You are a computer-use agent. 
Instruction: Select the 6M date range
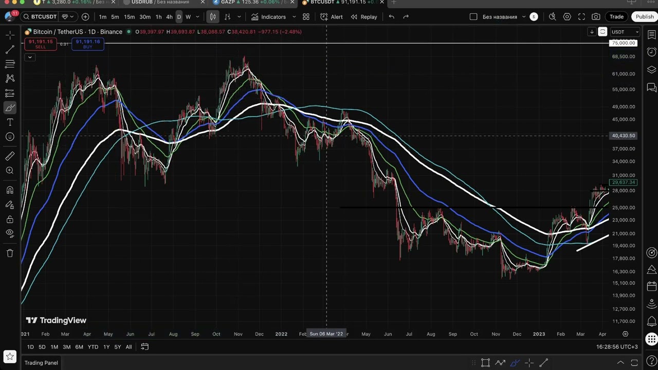[79, 347]
